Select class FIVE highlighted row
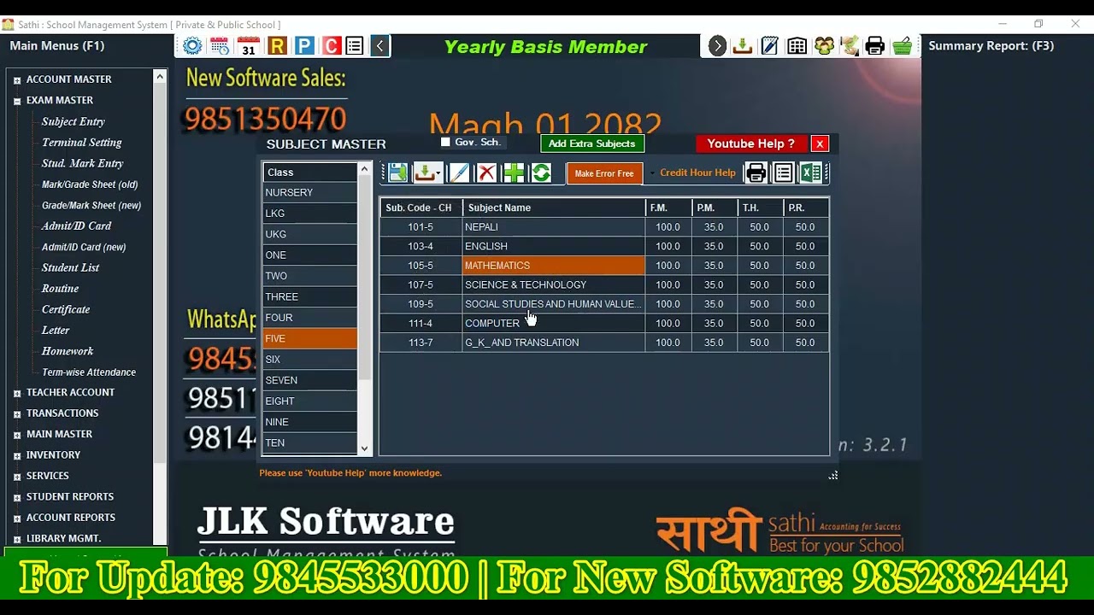This screenshot has width=1094, height=615. tap(309, 338)
